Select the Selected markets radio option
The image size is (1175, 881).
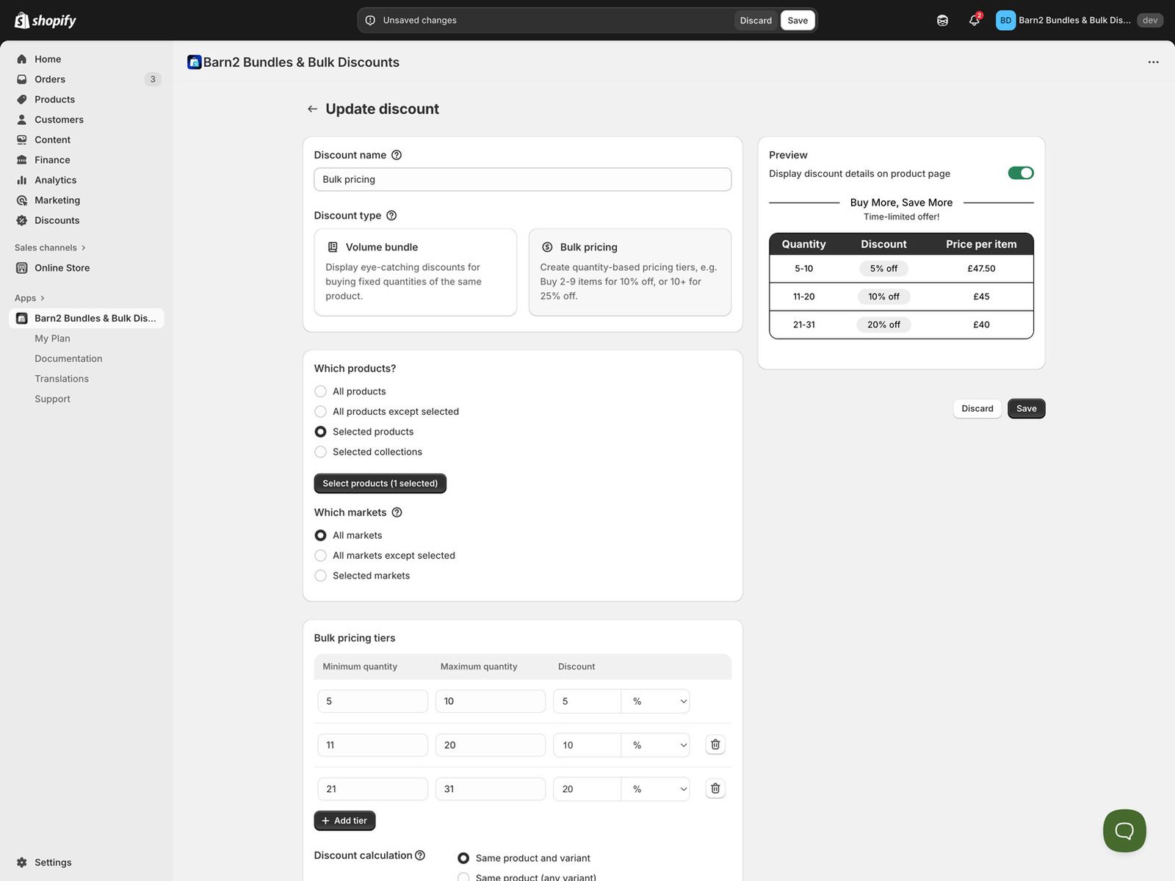coord(320,576)
